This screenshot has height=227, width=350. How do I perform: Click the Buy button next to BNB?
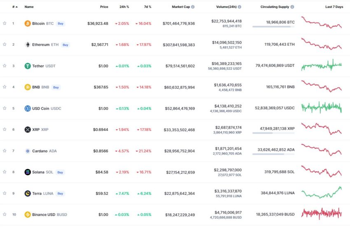tap(56, 87)
